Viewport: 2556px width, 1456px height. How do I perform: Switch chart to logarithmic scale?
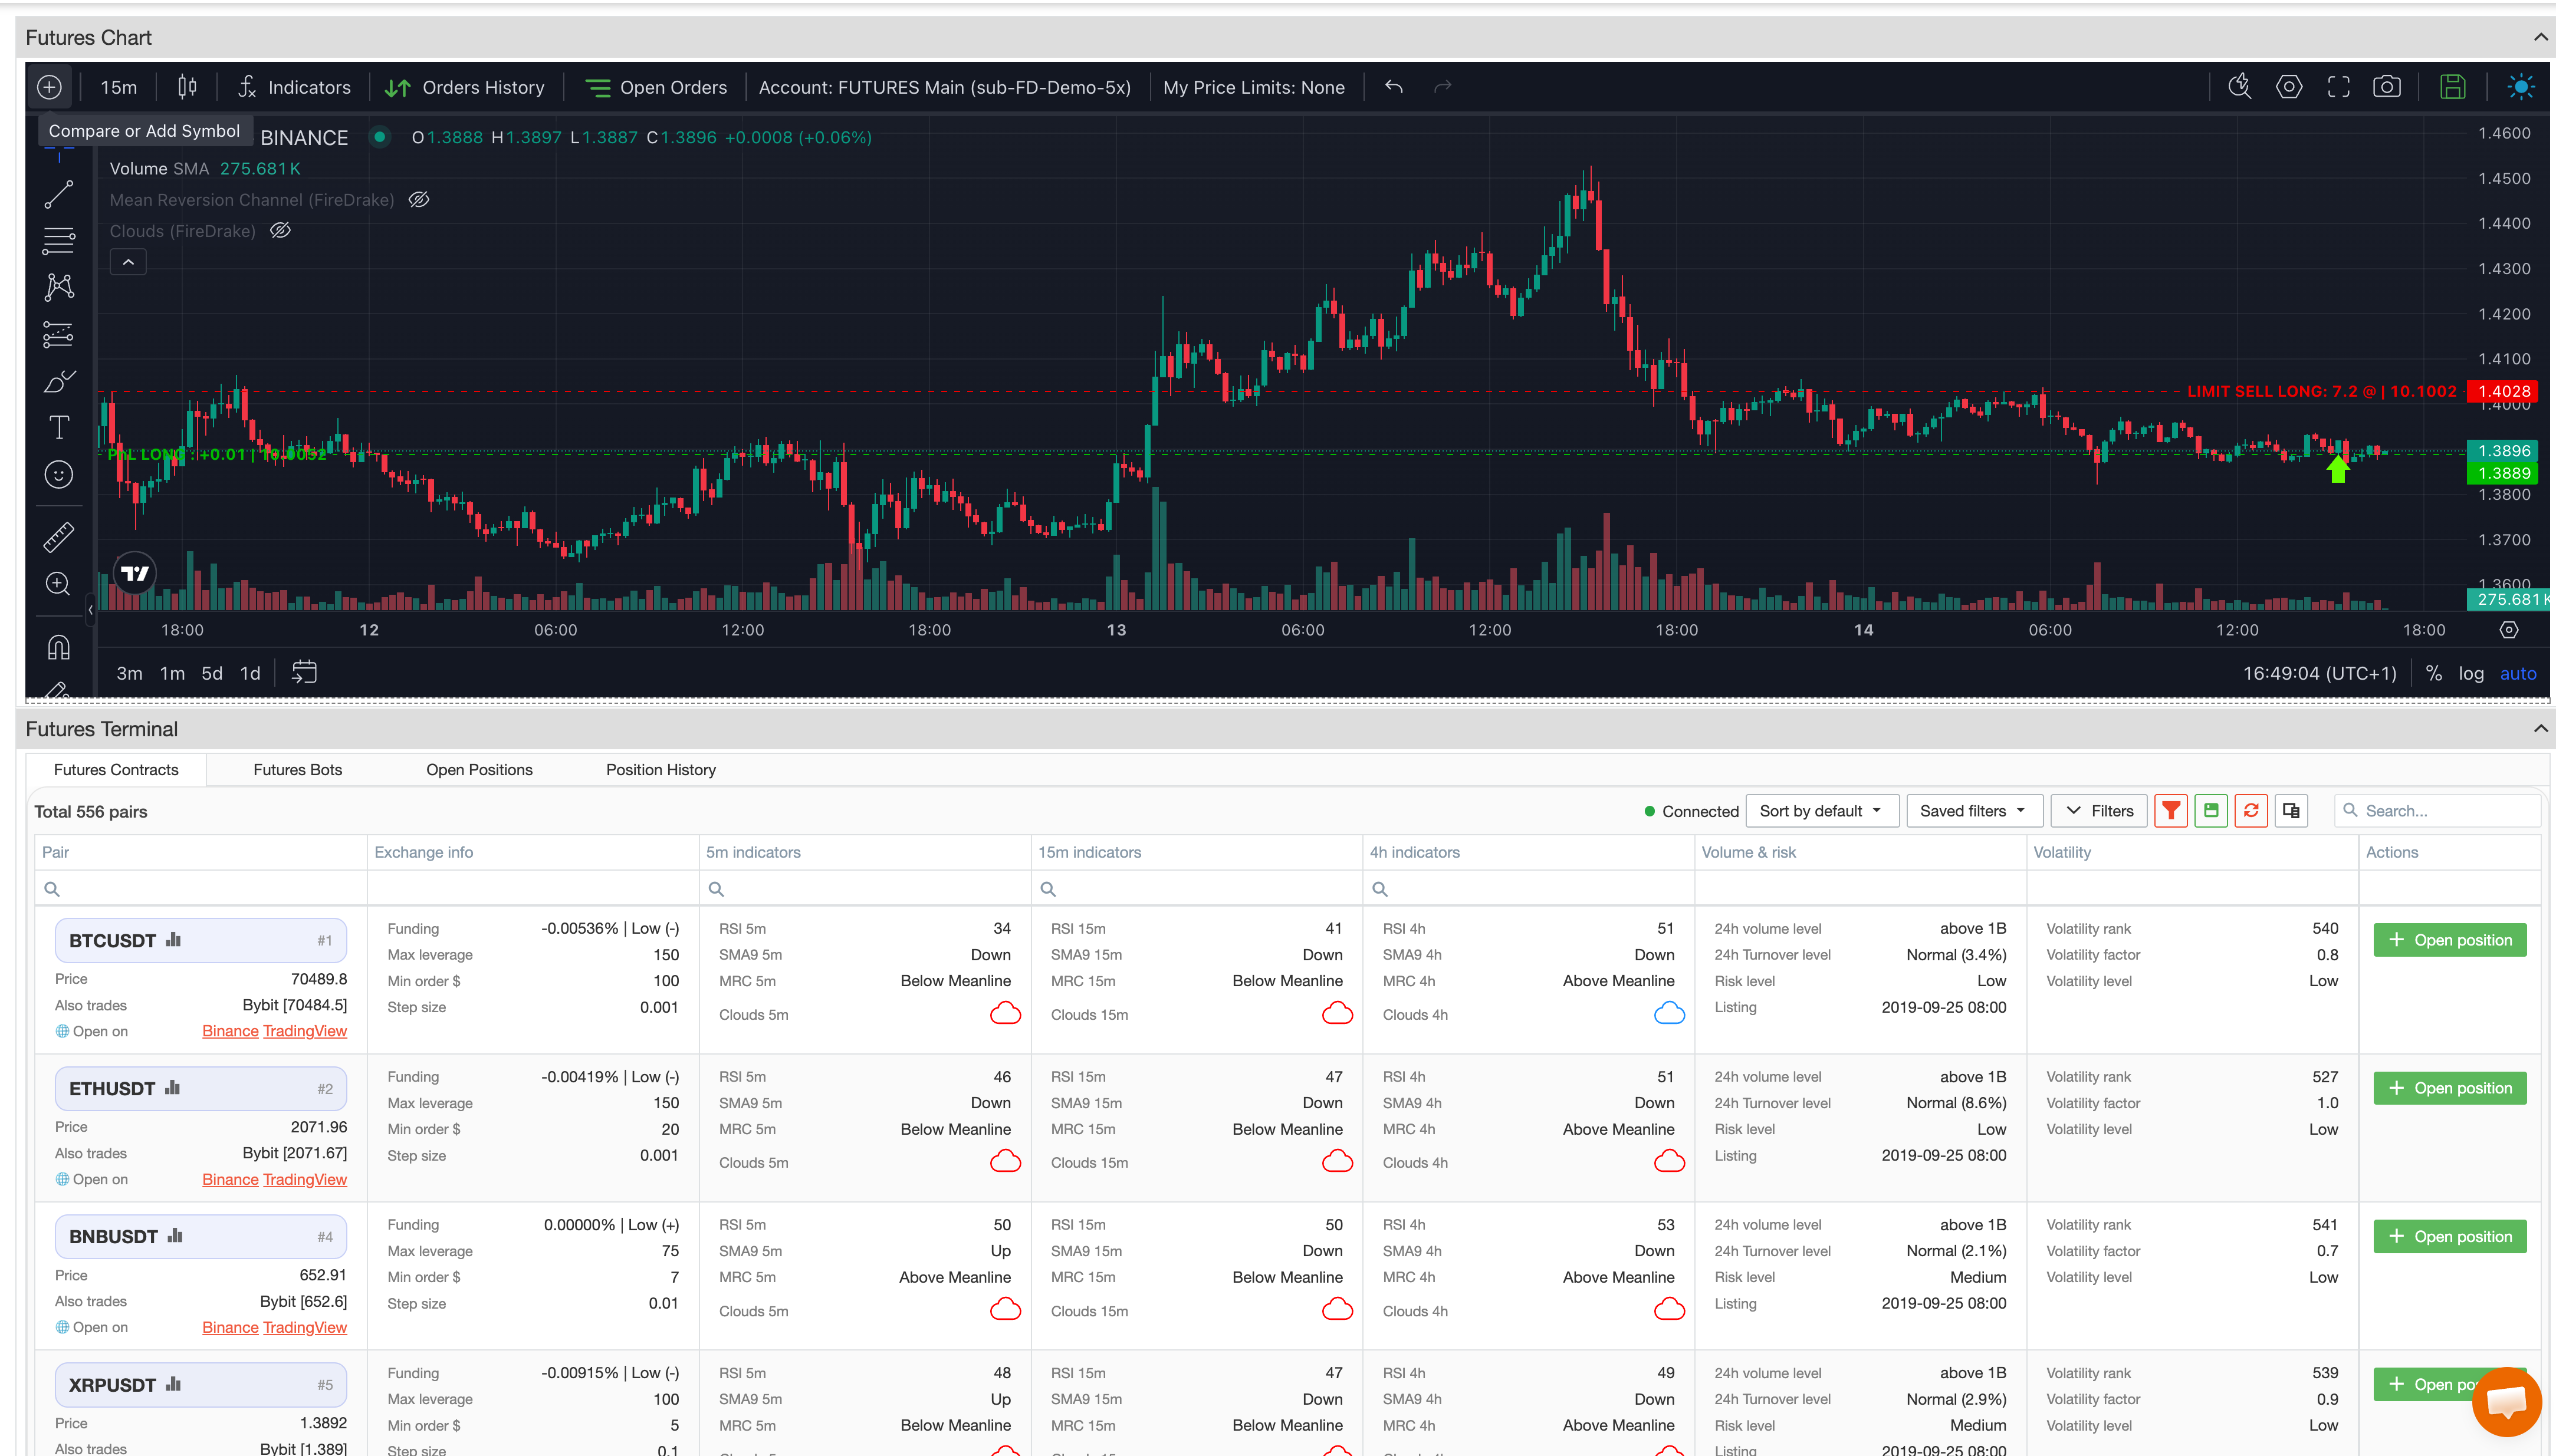click(2471, 673)
